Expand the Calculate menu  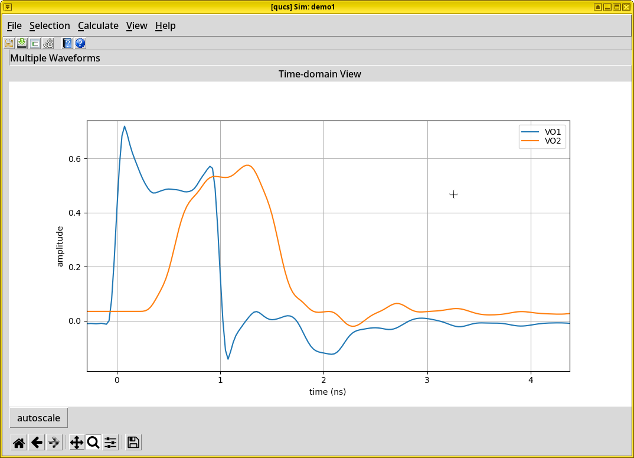(x=98, y=25)
